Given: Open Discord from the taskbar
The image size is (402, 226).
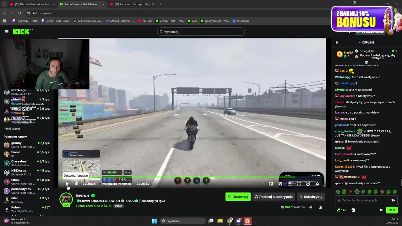Looking at the screenshot, I should pyautogui.click(x=239, y=221).
